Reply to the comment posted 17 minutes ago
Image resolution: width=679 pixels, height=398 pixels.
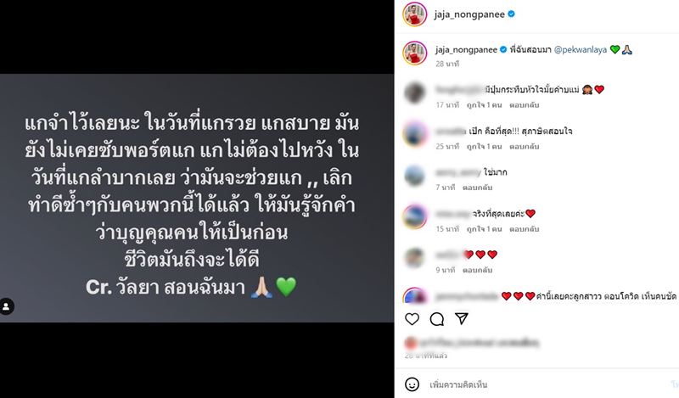coord(524,105)
